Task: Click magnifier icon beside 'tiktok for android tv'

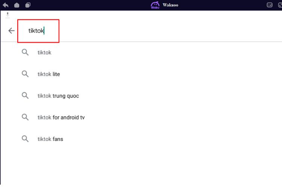Action: pyautogui.click(x=25, y=117)
